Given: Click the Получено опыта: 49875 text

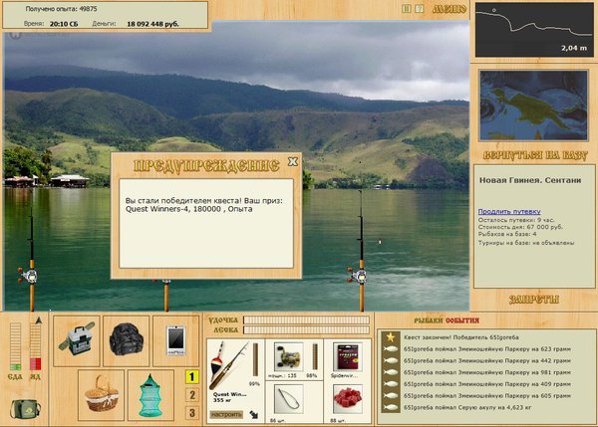Looking at the screenshot, I should tap(61, 8).
